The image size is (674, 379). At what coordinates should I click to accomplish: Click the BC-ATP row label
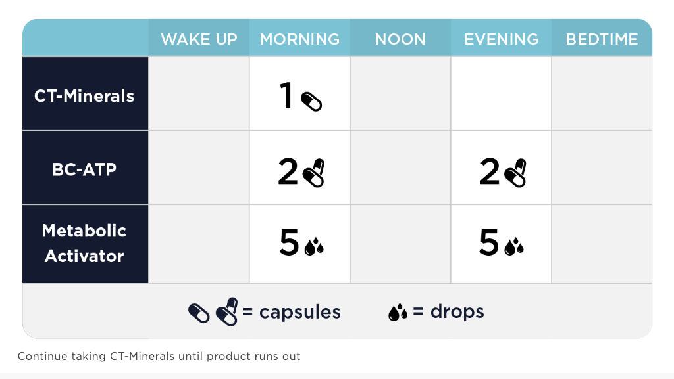[x=84, y=169]
